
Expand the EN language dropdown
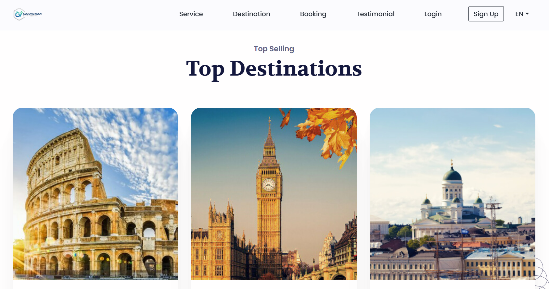(x=522, y=14)
